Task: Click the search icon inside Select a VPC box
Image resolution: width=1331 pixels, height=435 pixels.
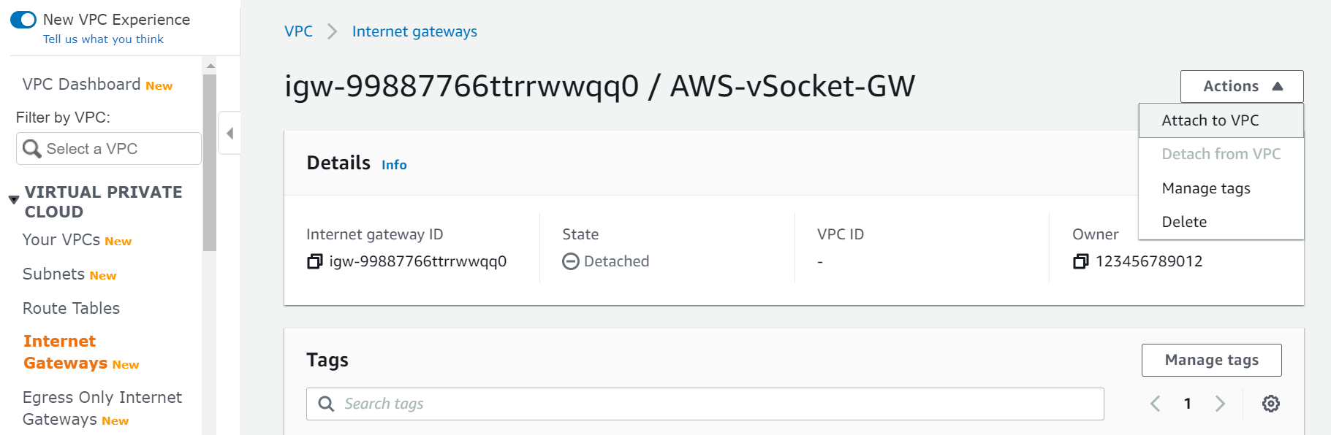Action: tap(32, 148)
